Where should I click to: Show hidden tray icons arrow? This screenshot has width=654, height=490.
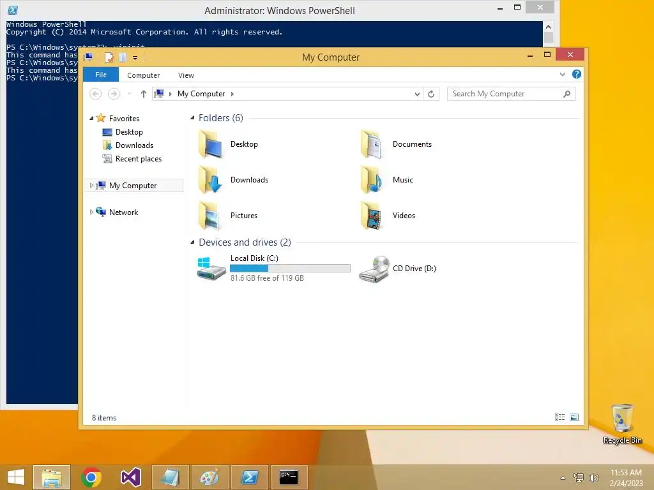coord(563,478)
